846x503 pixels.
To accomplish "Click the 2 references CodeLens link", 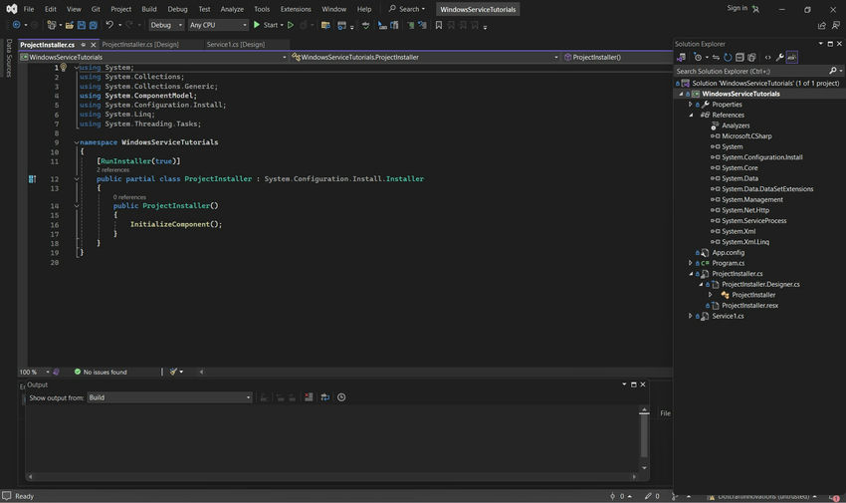I will 112,170.
